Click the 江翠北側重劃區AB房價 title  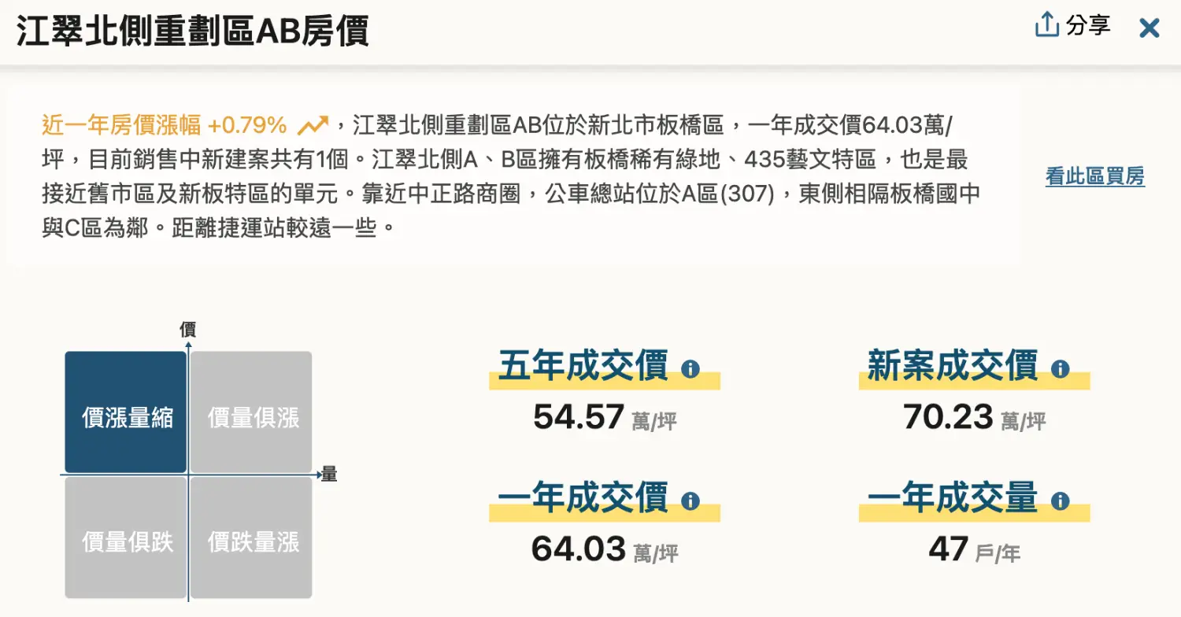193,31
